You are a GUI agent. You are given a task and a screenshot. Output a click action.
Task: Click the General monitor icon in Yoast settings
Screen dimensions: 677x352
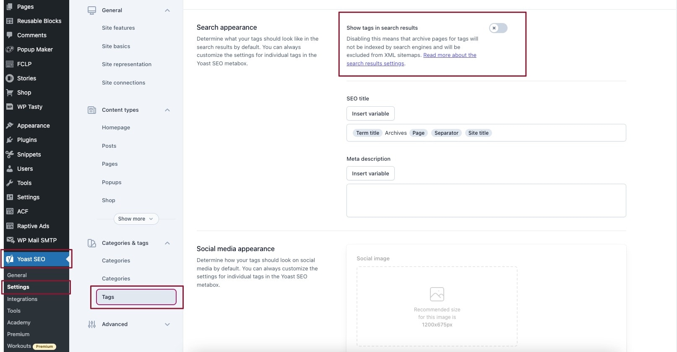(92, 10)
